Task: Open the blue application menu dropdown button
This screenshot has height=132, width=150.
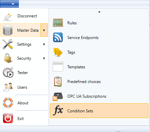Action: point(9,4)
